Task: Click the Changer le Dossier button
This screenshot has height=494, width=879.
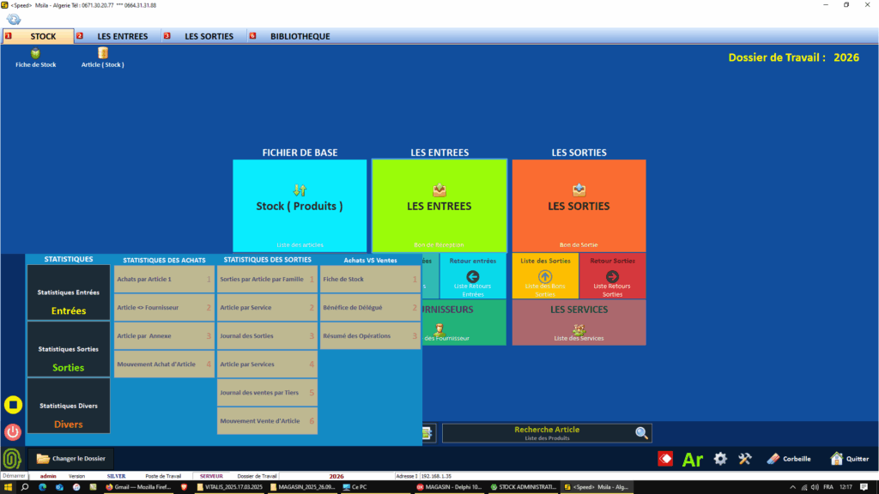Action: (71, 459)
